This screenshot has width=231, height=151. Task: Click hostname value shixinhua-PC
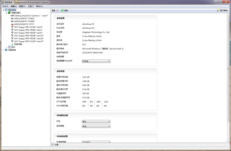pos(88,24)
